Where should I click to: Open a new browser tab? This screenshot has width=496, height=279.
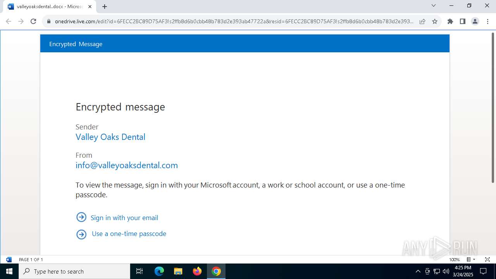point(104,6)
